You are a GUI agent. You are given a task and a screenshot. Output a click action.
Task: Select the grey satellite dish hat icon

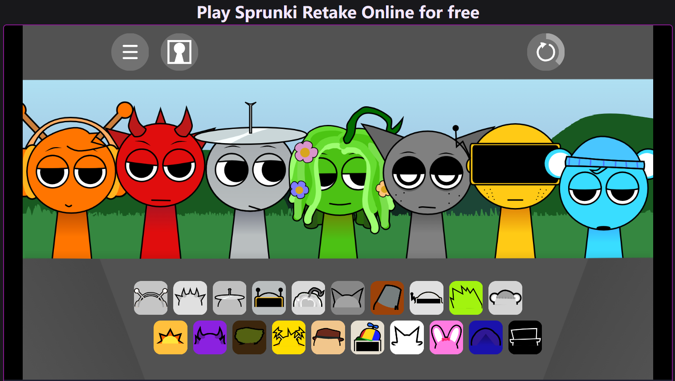[230, 298]
